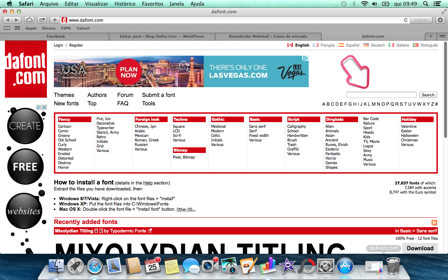Open System Preferences gear in the Dock
Image resolution: width=448 pixels, height=280 pixels.
pyautogui.click(x=326, y=266)
